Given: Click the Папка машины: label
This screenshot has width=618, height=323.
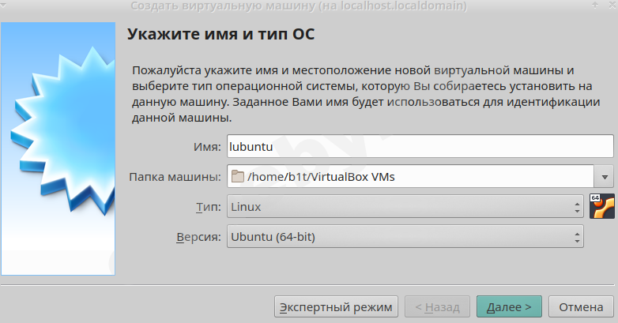Looking at the screenshot, I should [x=175, y=177].
